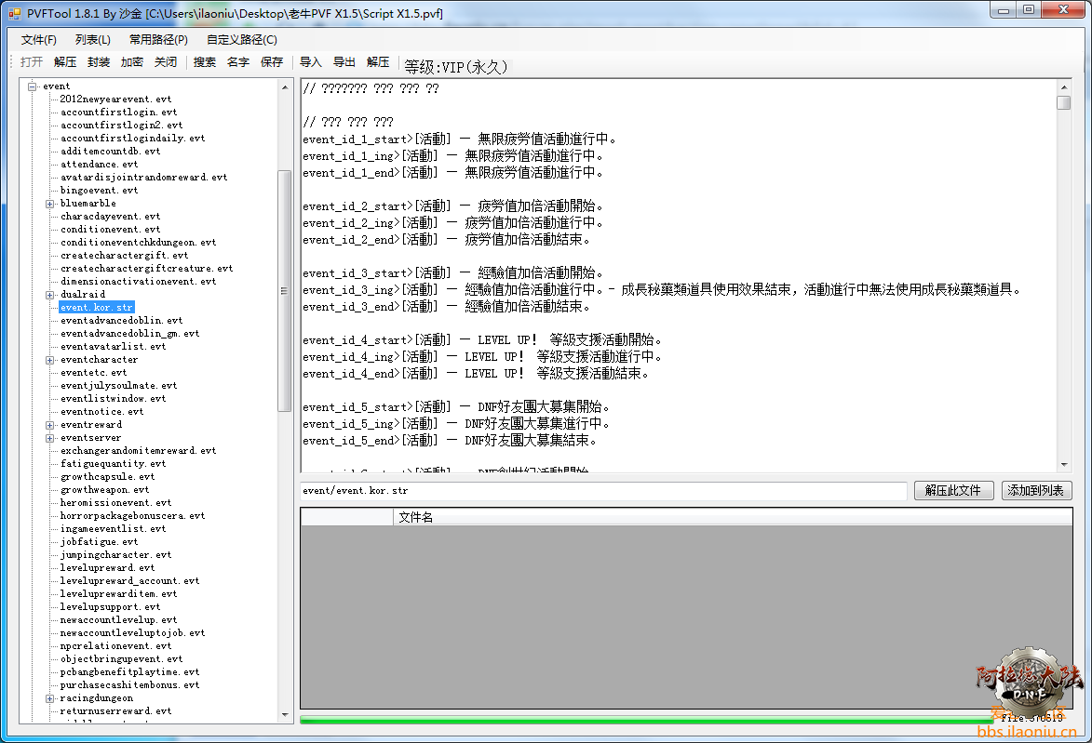Expand the bluemarble folder node
Screen dimensions: 1092x743
50,204
